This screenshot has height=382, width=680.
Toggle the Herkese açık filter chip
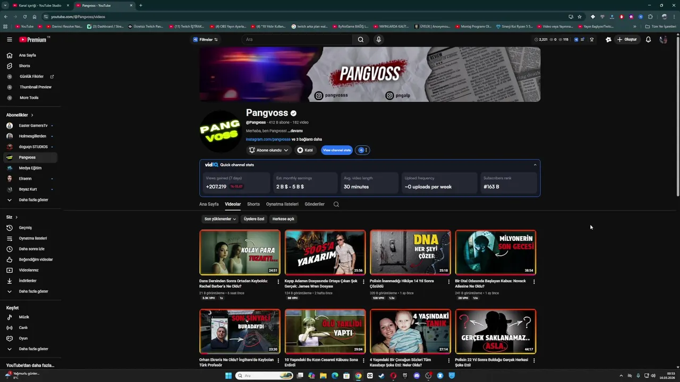(x=283, y=219)
